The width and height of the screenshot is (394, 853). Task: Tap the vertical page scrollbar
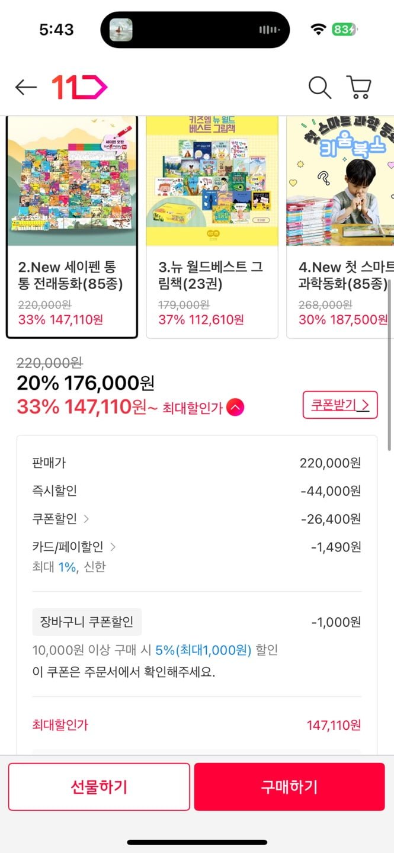389,367
